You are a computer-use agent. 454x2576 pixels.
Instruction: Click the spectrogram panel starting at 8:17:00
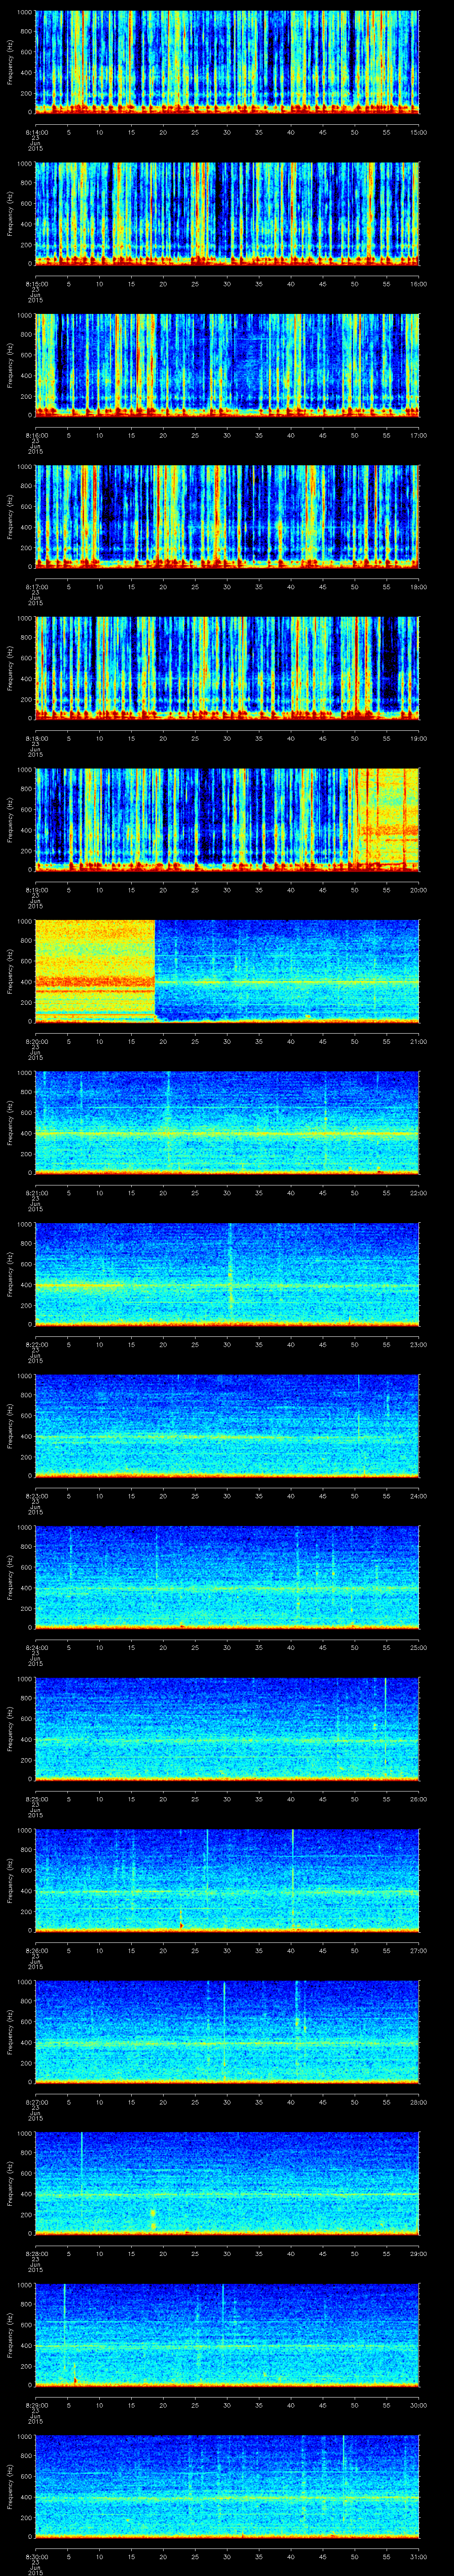(x=227, y=517)
